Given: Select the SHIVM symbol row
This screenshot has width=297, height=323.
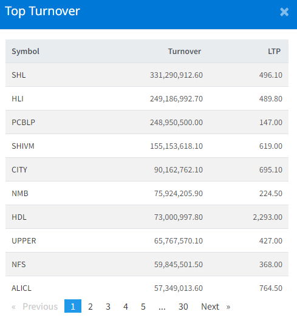Looking at the screenshot, I should [147, 146].
